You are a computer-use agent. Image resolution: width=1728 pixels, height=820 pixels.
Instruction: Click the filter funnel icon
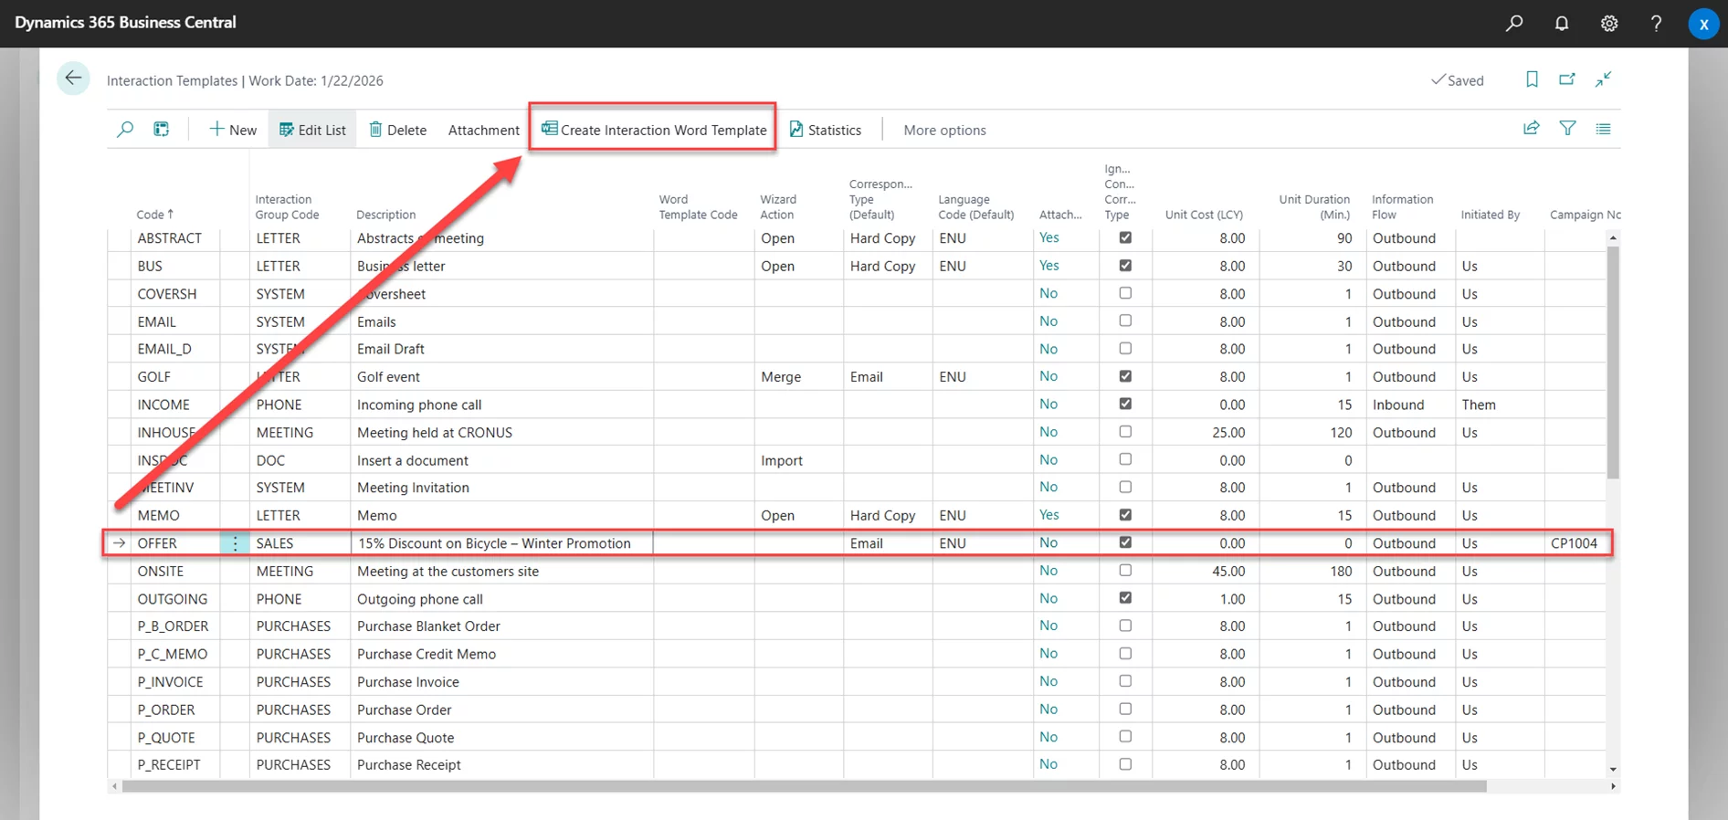pyautogui.click(x=1567, y=129)
